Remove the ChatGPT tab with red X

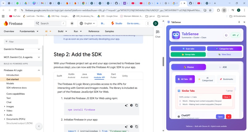229,117
